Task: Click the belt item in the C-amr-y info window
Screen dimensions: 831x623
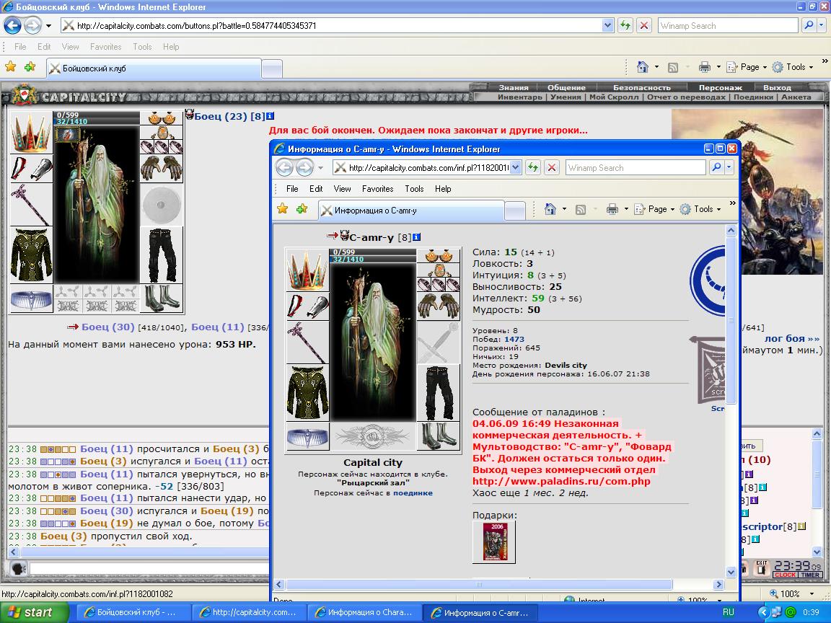Action: point(307,436)
